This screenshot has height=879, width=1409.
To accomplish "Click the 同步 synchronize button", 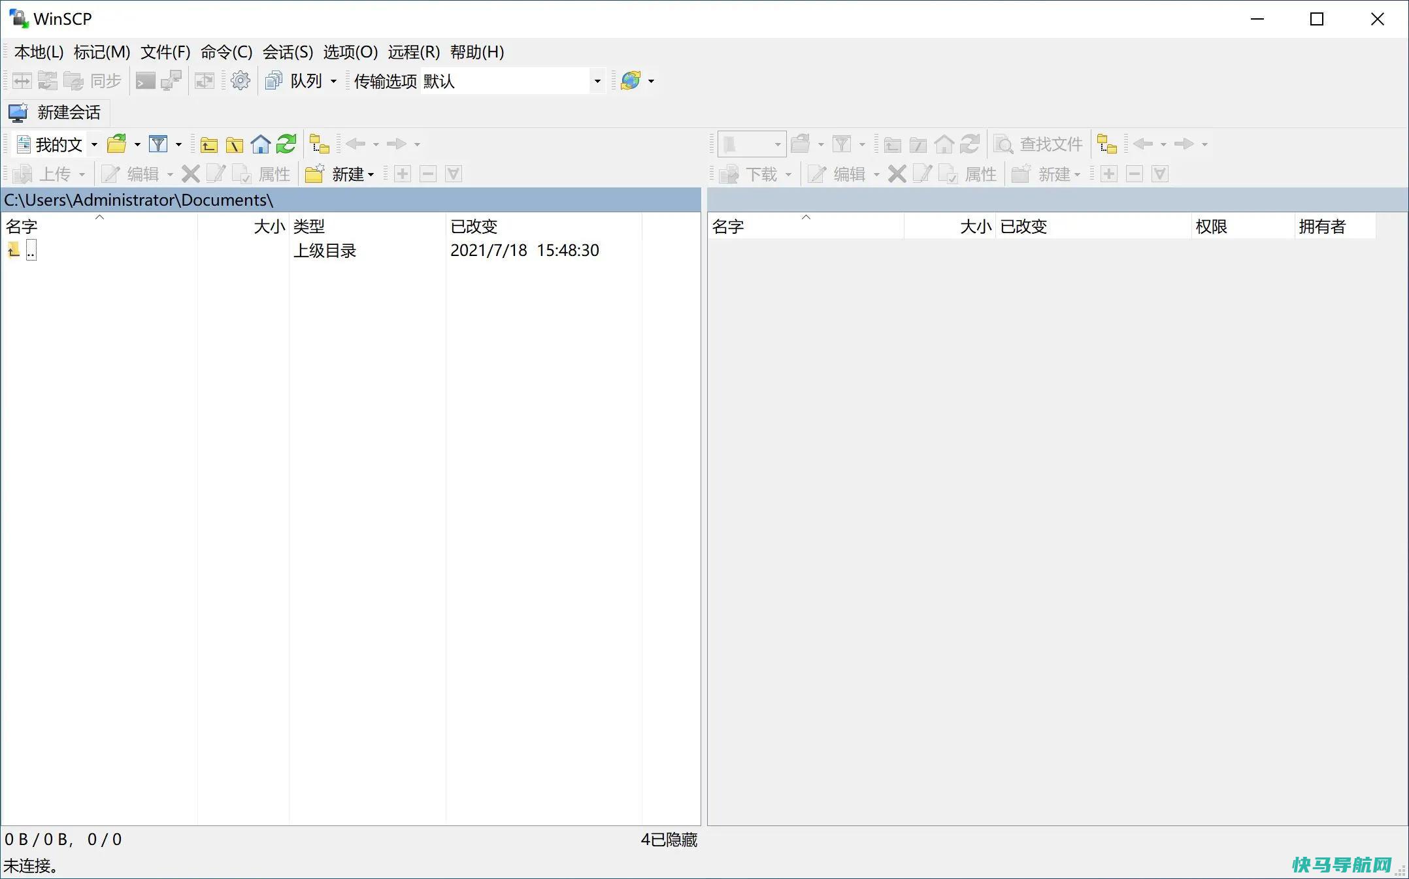I will (x=93, y=81).
